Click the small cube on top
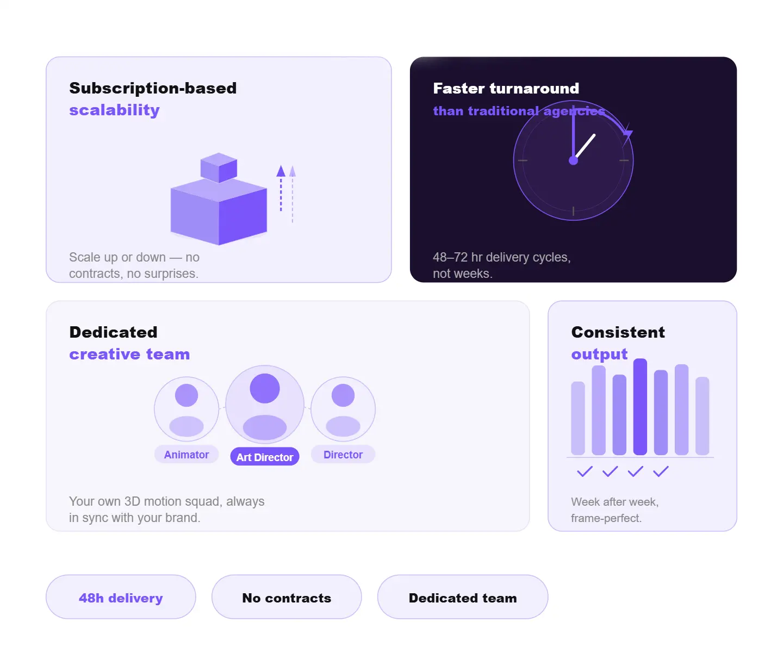This screenshot has height=671, width=783. coord(219,167)
